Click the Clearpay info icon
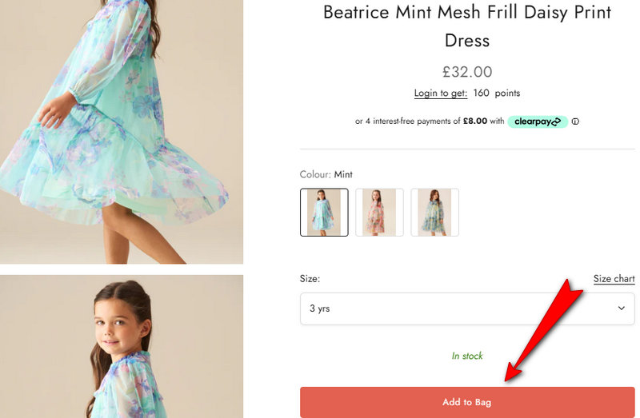 click(x=575, y=122)
